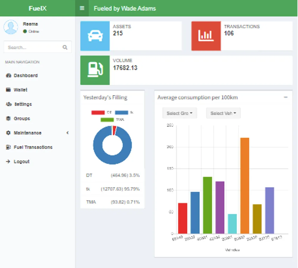Click the tk (12707.63) 95.79% row
This screenshot has width=298, height=268.
(113, 189)
